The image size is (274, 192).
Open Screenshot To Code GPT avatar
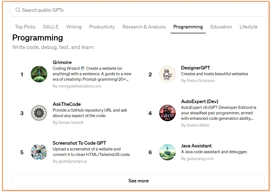tap(39, 152)
